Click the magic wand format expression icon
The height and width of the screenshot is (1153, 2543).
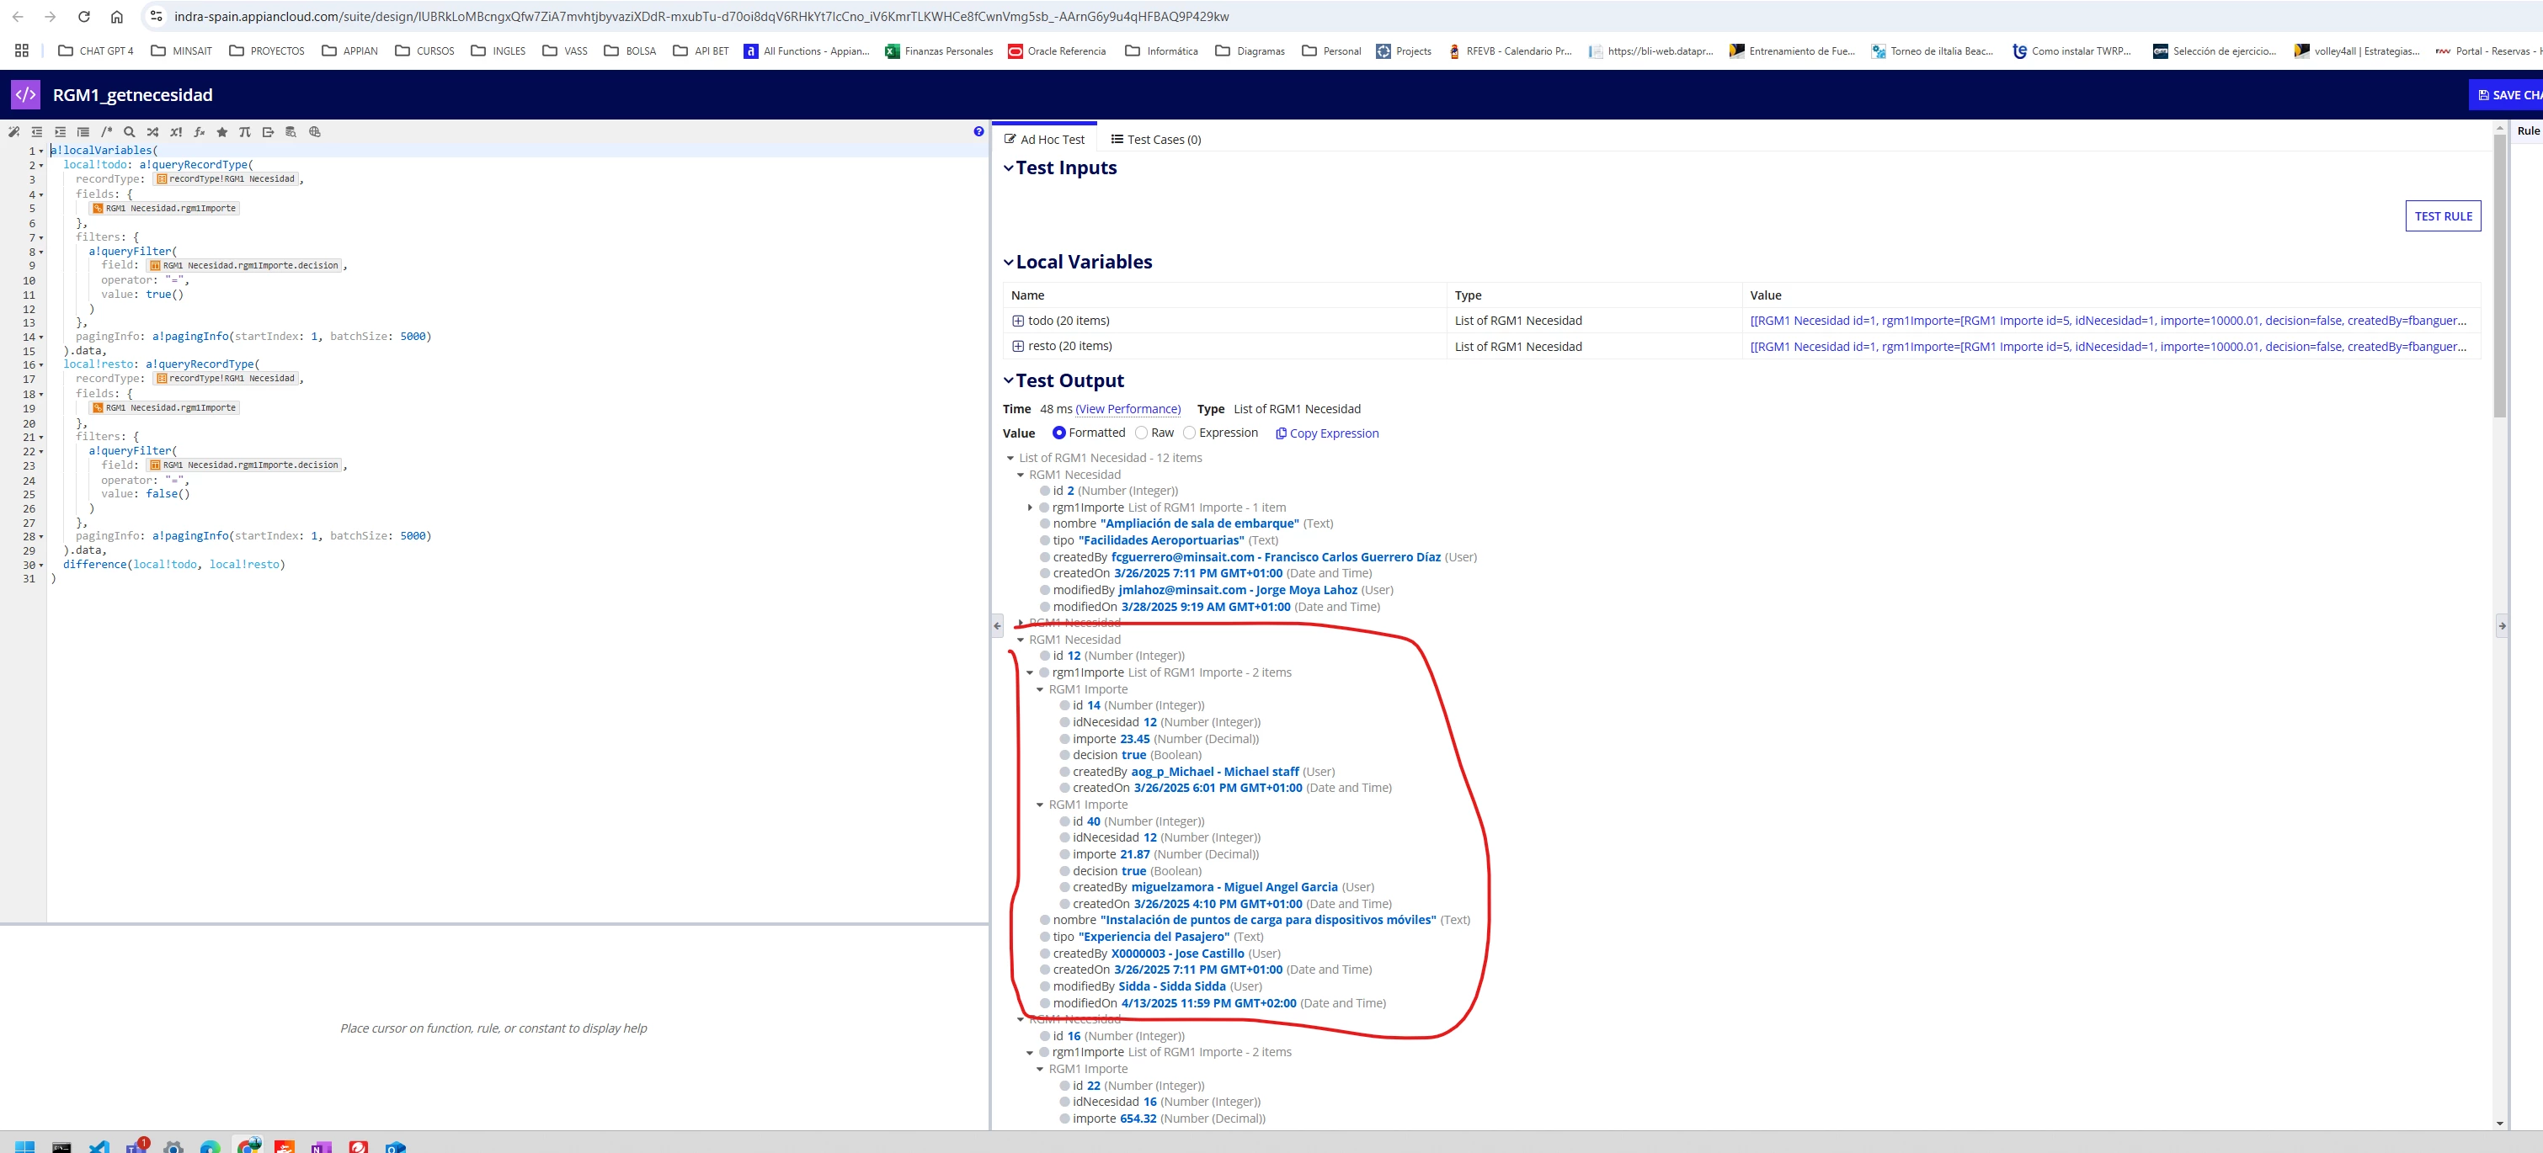click(13, 131)
